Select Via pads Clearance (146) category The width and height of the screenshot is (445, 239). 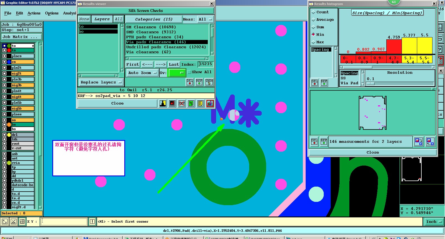click(x=167, y=42)
